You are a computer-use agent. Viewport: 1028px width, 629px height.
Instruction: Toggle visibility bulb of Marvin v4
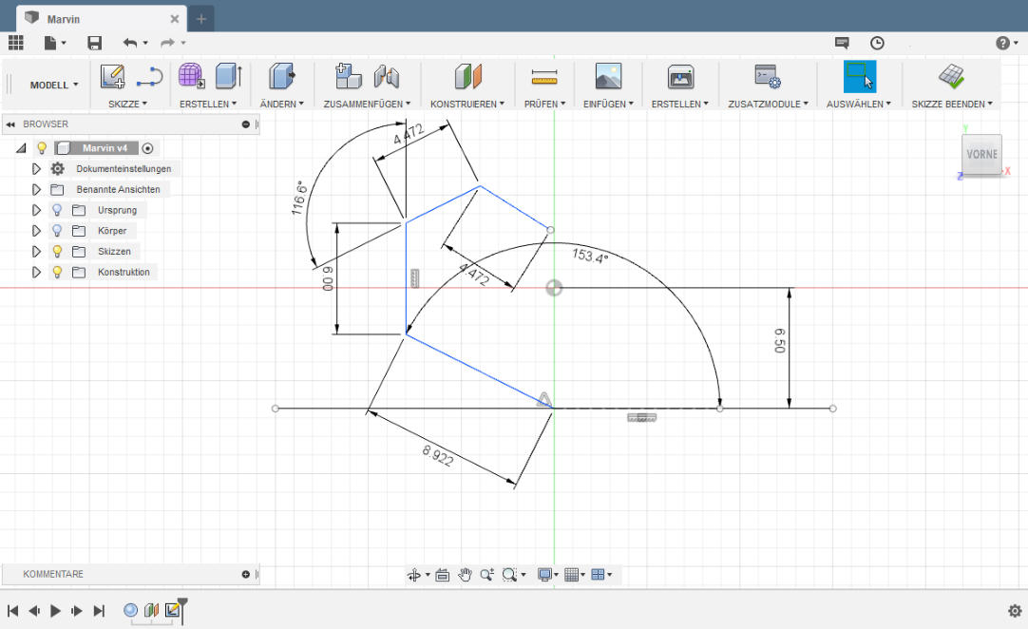(x=42, y=148)
